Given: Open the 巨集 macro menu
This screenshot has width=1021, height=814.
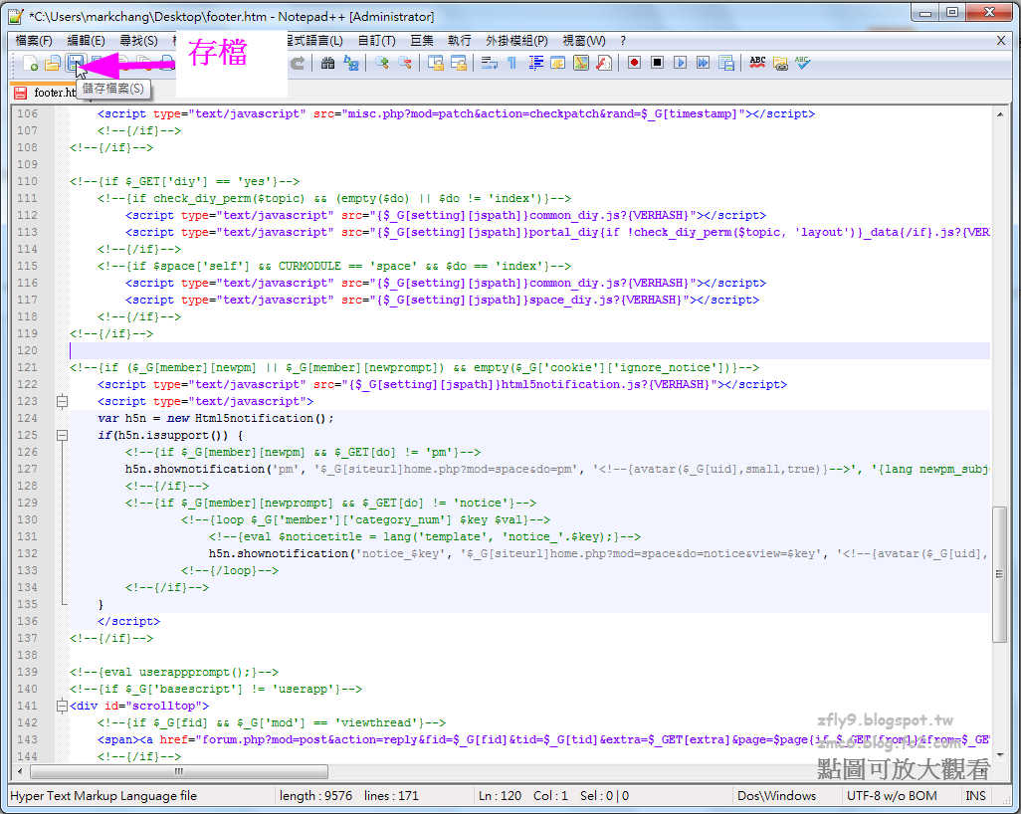Looking at the screenshot, I should (x=422, y=41).
